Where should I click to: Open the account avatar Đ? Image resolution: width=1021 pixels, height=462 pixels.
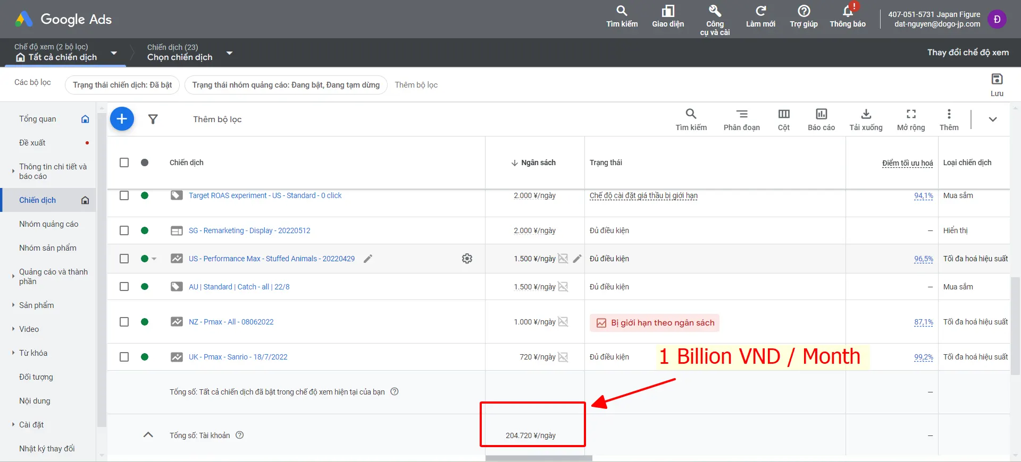[997, 19]
